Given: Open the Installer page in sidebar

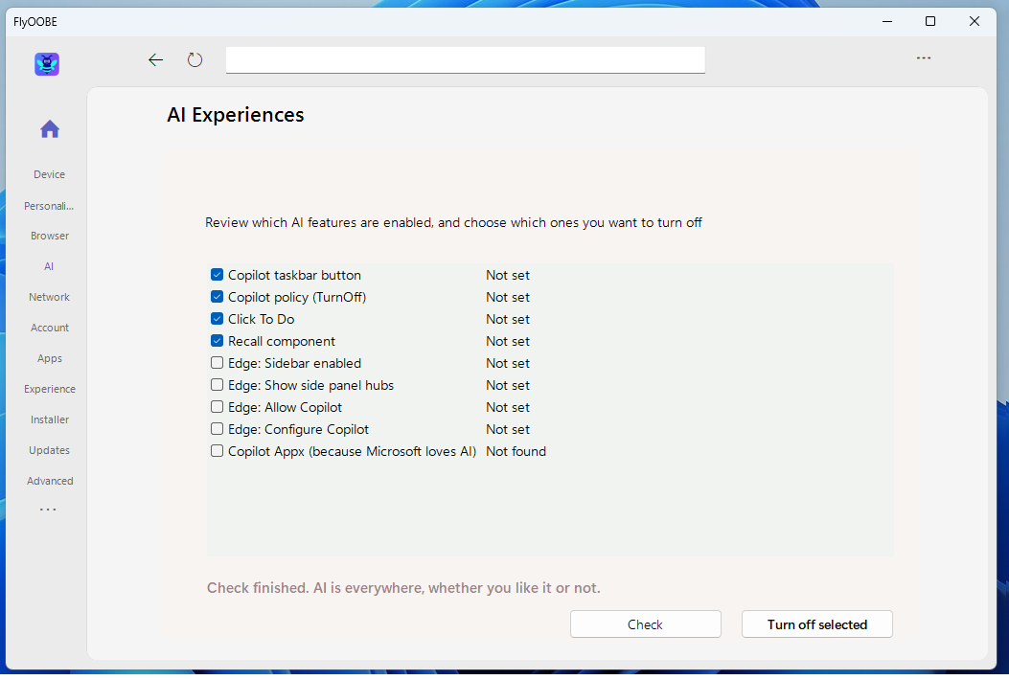Looking at the screenshot, I should 50,419.
